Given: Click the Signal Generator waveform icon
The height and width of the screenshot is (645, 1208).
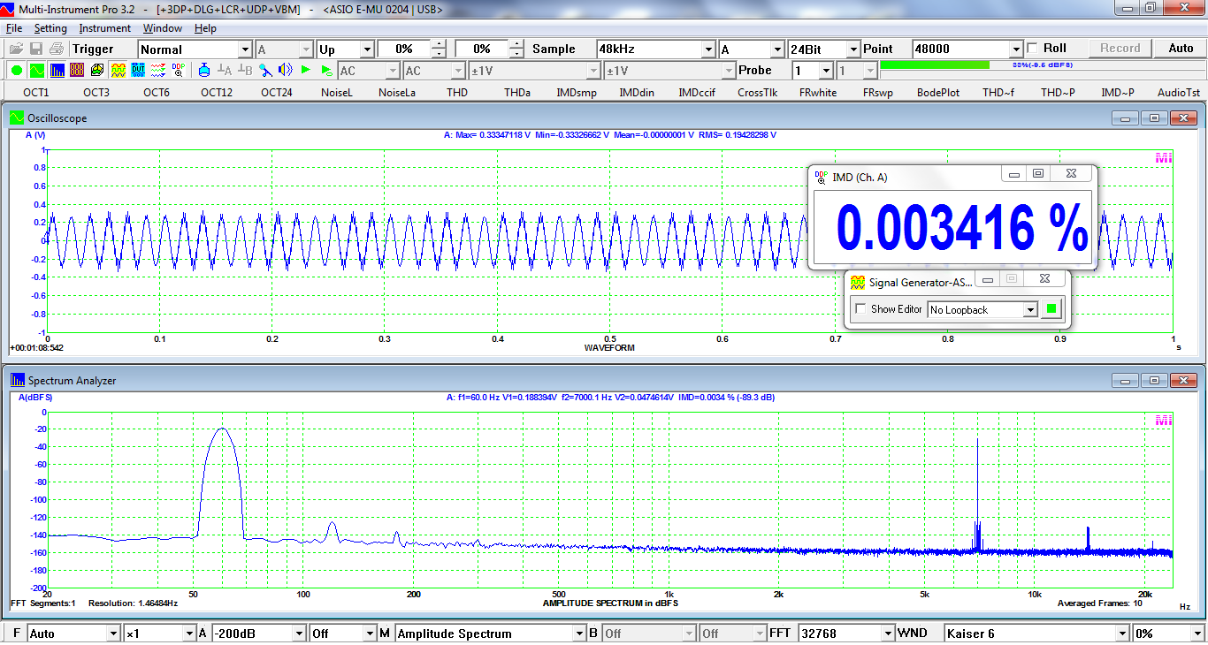Looking at the screenshot, I should pyautogui.click(x=118, y=70).
